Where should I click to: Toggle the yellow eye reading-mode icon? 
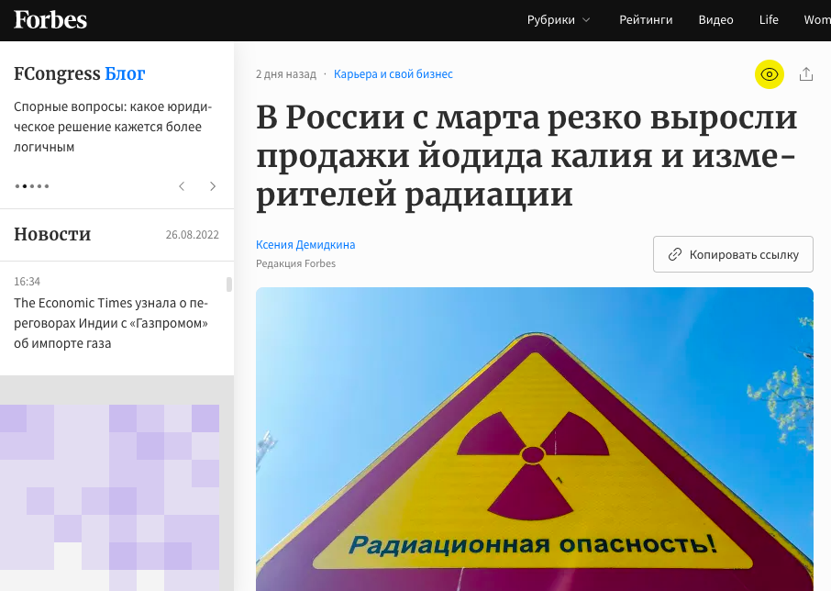(769, 74)
